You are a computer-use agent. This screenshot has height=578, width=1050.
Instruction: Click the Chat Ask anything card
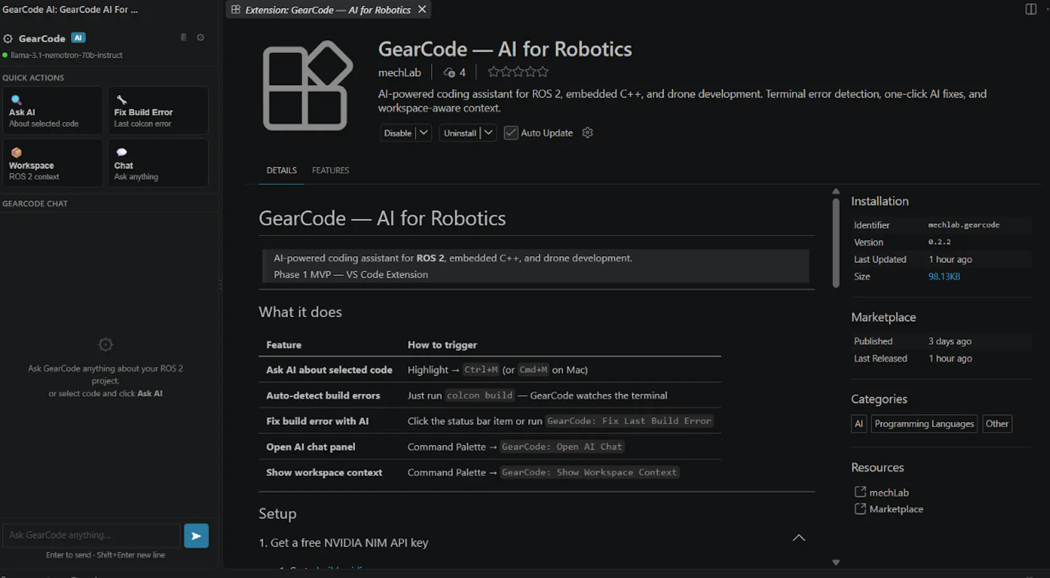[x=158, y=163]
